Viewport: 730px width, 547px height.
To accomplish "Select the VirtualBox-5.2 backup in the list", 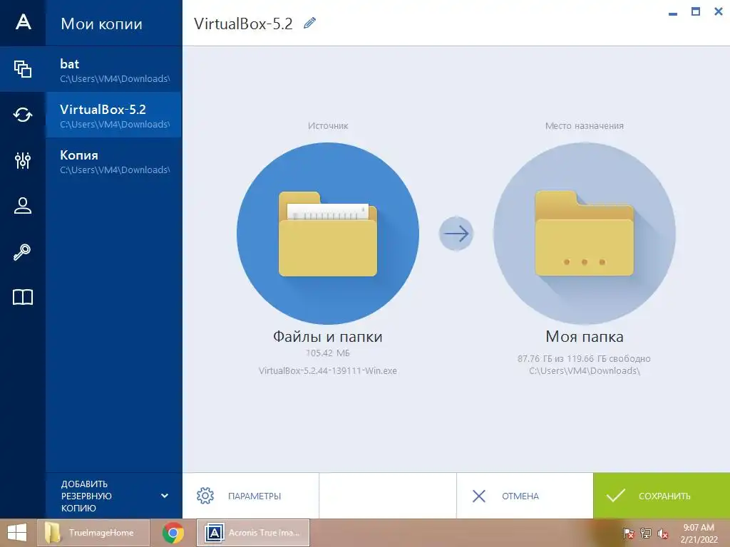I will pos(114,115).
